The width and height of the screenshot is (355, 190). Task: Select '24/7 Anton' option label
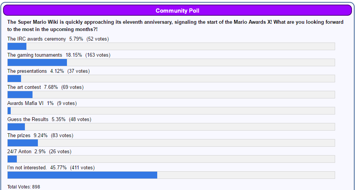[x=20, y=152]
